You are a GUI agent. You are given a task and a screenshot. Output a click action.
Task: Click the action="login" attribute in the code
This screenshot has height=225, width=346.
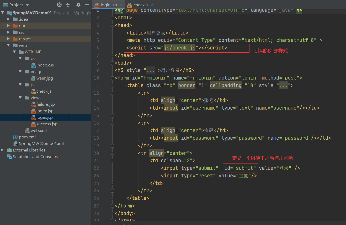tap(239, 78)
